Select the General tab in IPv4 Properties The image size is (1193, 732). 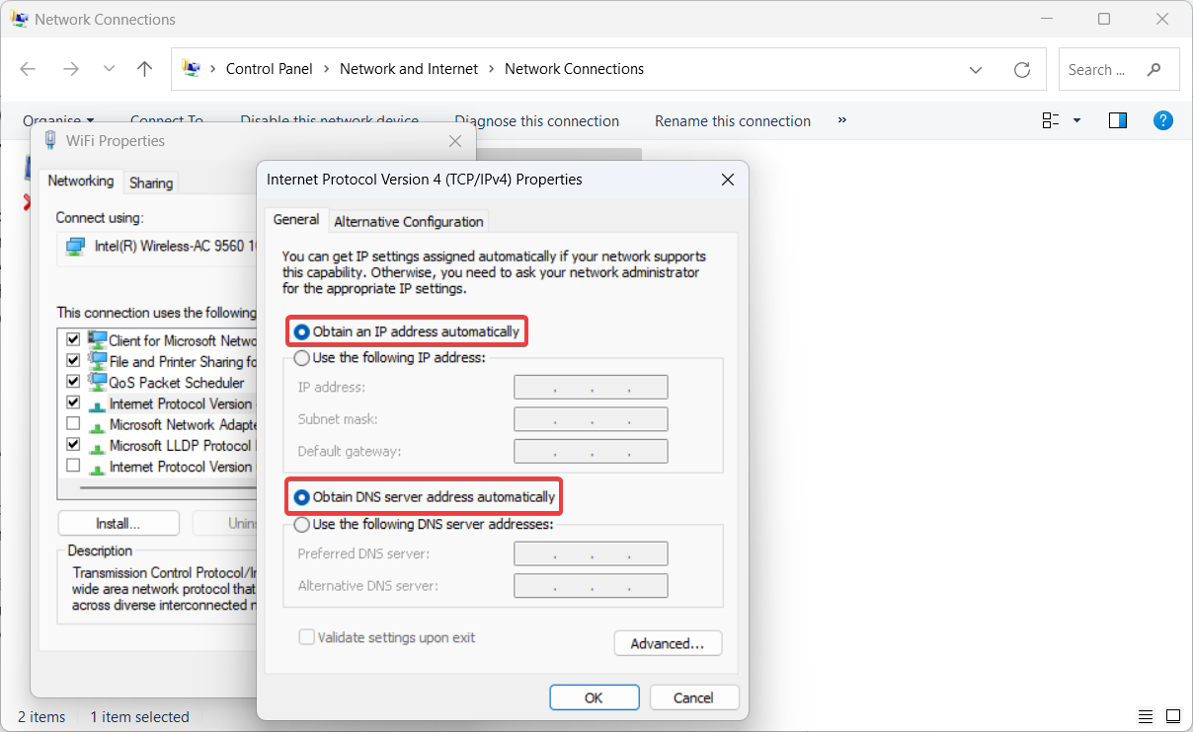pyautogui.click(x=296, y=219)
